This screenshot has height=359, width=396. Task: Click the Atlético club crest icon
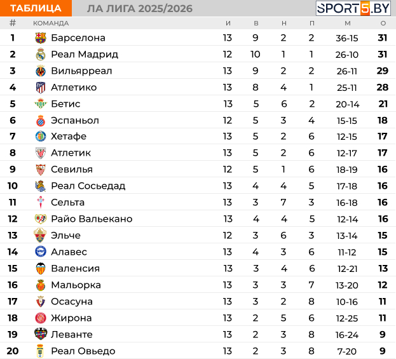[41, 87]
